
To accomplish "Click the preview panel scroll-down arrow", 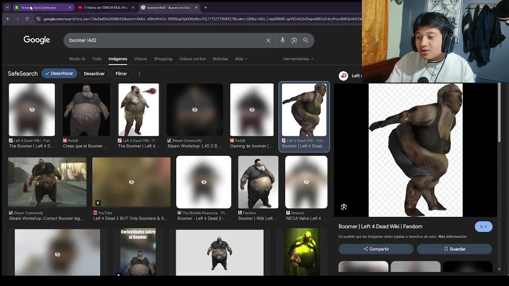I will (499, 269).
